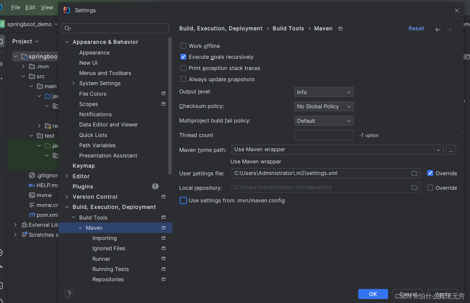Expand Version Control settings node

pyautogui.click(x=67, y=197)
